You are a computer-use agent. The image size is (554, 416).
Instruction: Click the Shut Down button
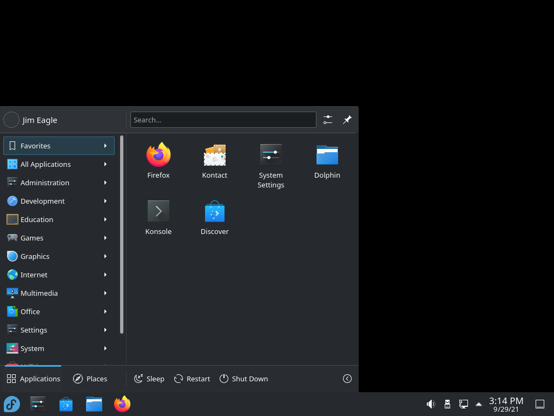click(x=243, y=379)
